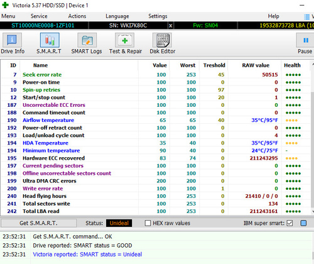This screenshot has width=314, height=264.
Task: Select the S.M.A.R.T toolbar icon
Action: [x=50, y=40]
